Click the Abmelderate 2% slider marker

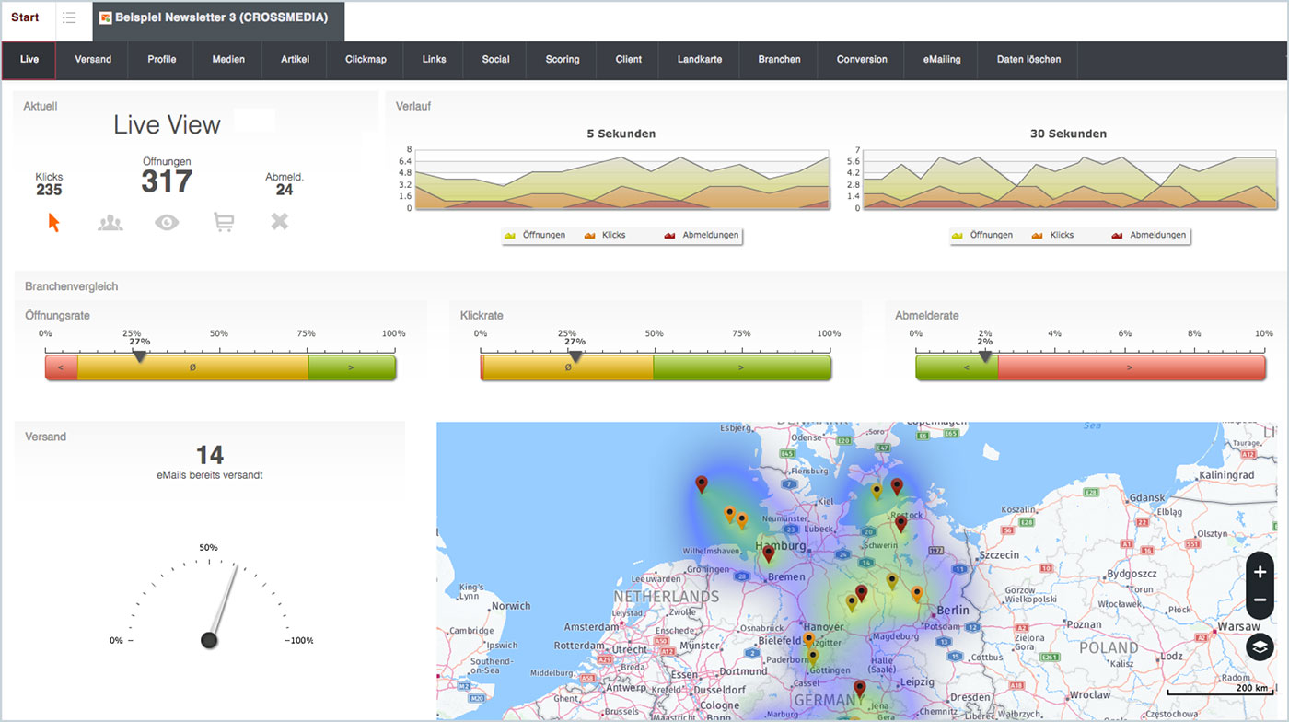point(985,355)
